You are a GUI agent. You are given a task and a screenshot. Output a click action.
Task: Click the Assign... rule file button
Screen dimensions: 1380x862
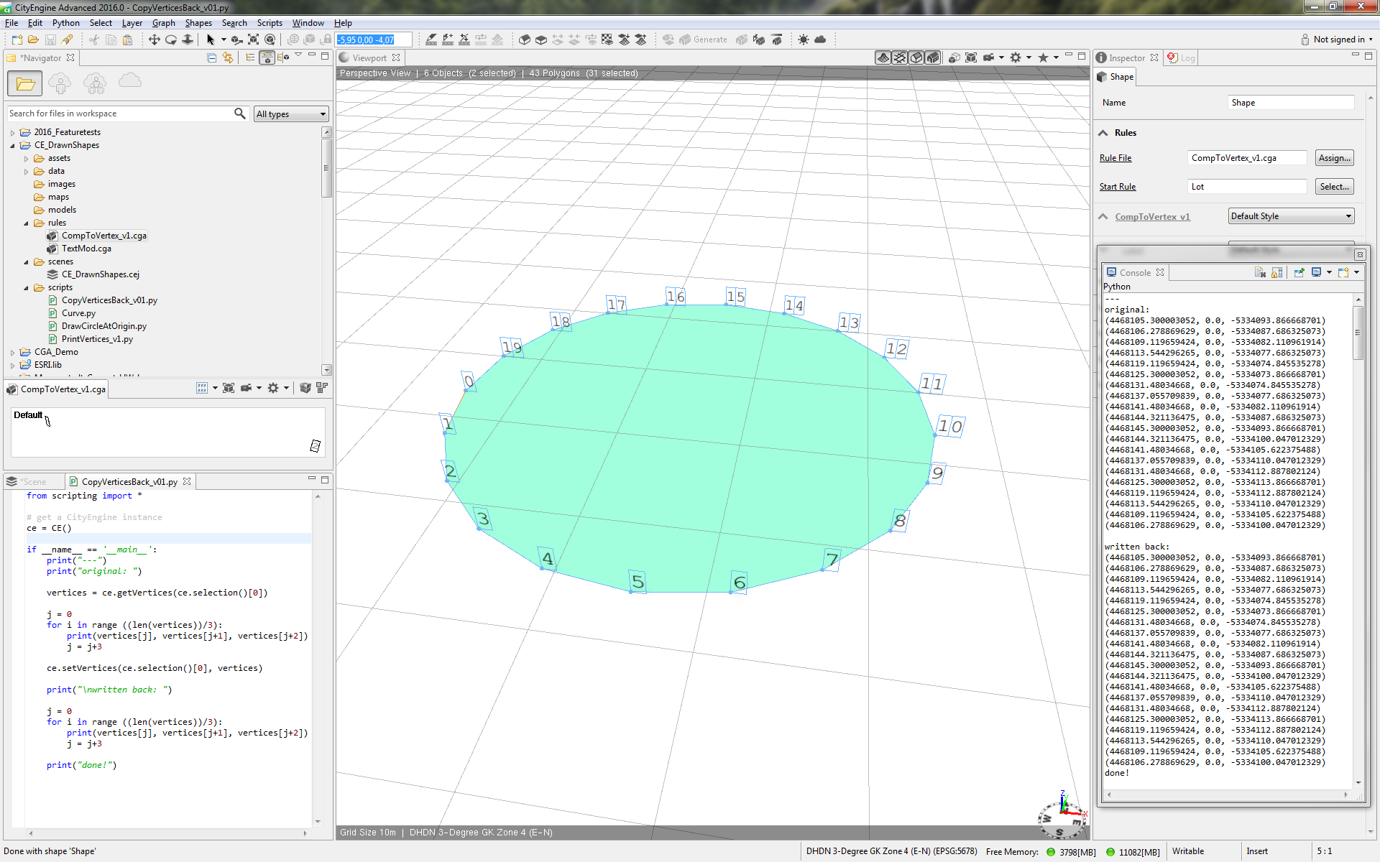(1335, 158)
